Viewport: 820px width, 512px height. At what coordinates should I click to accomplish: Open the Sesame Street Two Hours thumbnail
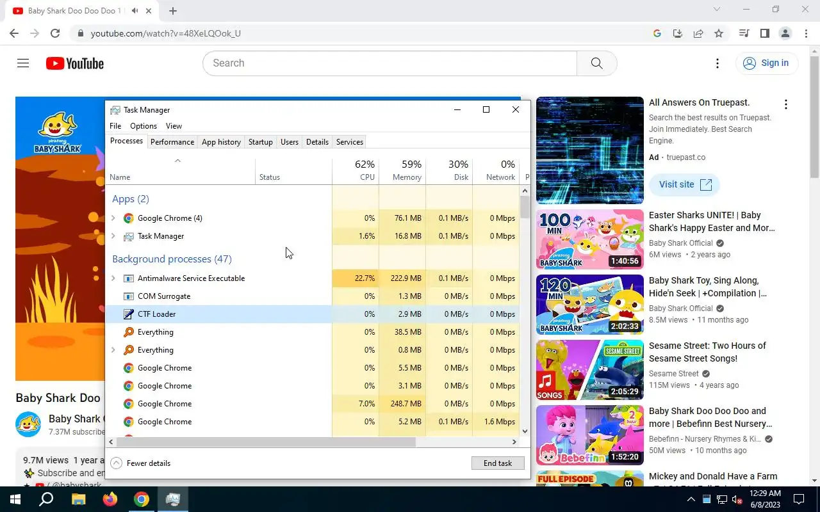(x=590, y=370)
